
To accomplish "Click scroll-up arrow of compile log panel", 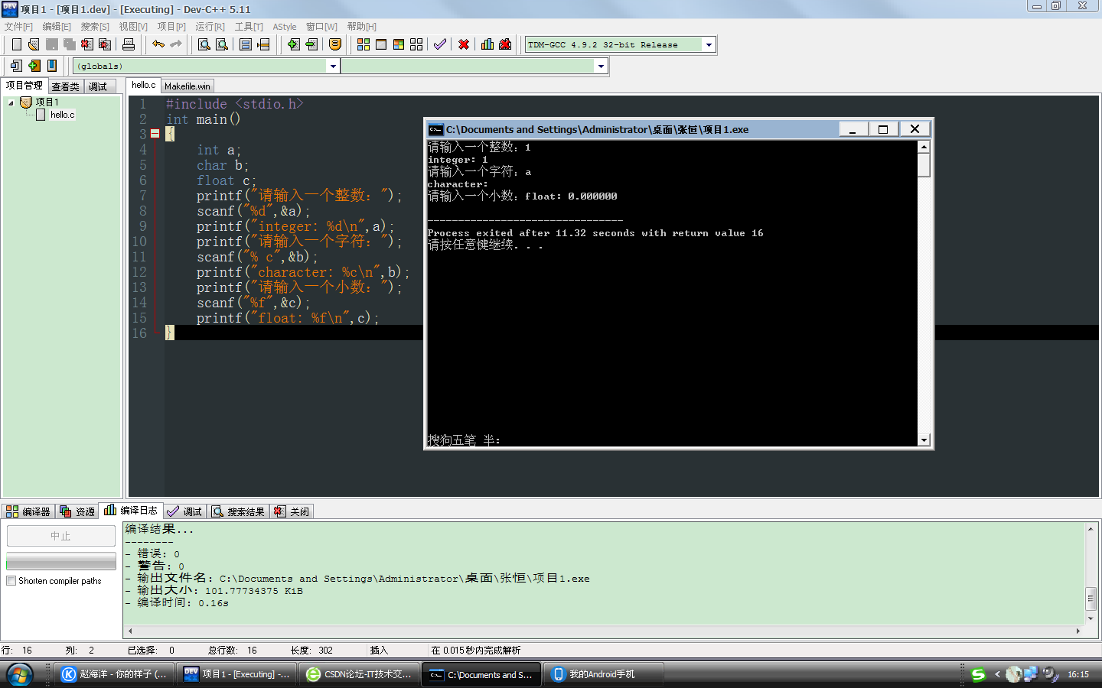I will pyautogui.click(x=1091, y=528).
